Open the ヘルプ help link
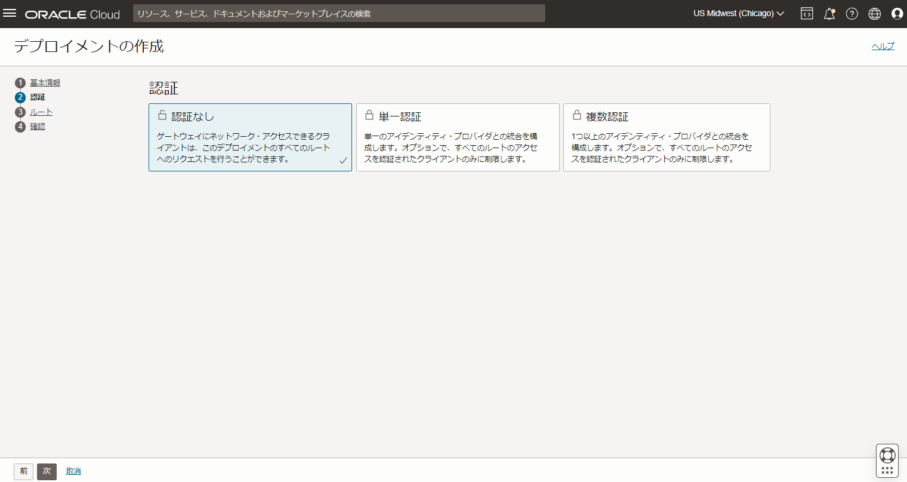The width and height of the screenshot is (907, 482). (x=883, y=47)
